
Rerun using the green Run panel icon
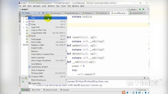[23, 82]
